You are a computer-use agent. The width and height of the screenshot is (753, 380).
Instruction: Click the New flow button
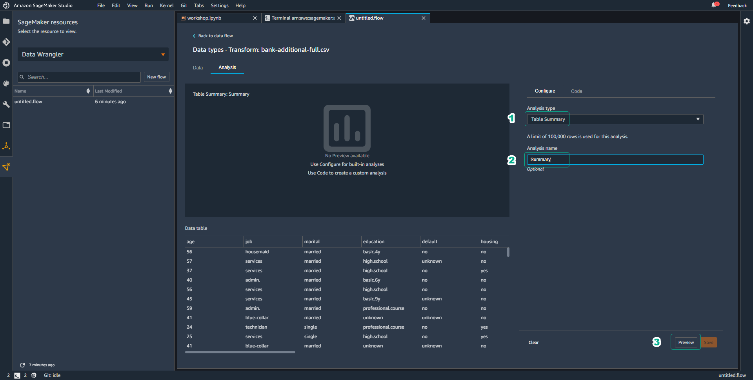156,77
